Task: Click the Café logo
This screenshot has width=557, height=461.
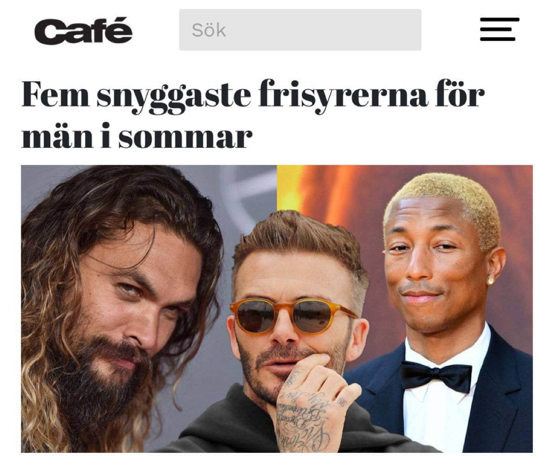Action: 84,31
